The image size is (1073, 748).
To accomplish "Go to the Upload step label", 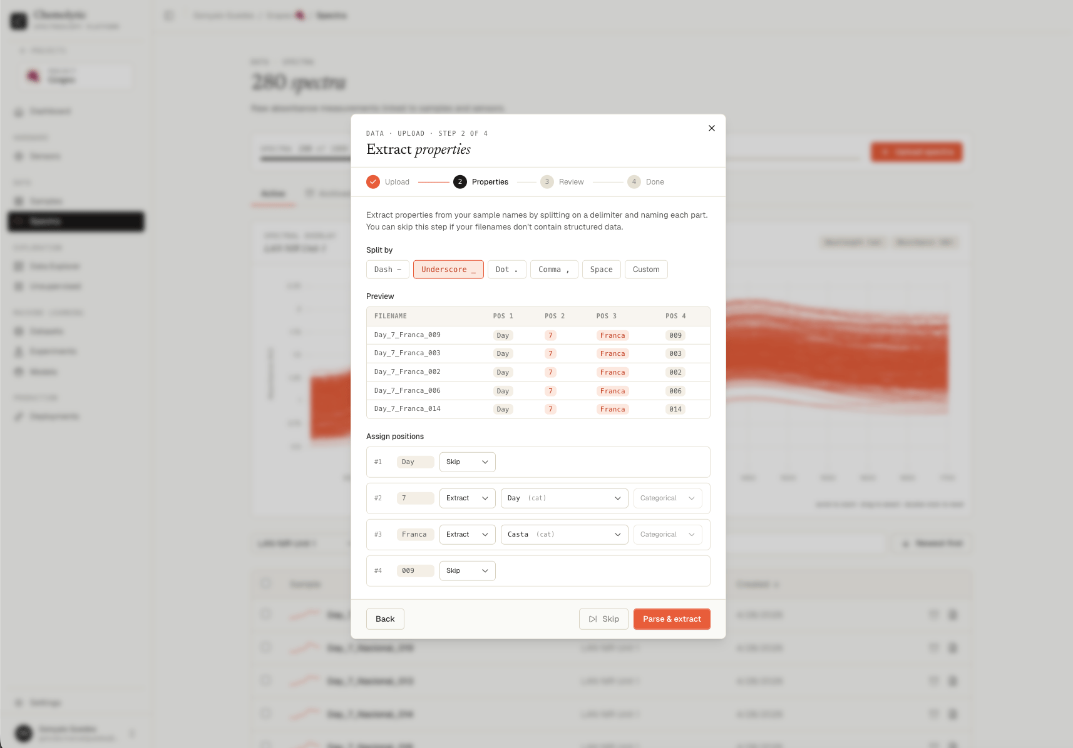I will [x=397, y=182].
